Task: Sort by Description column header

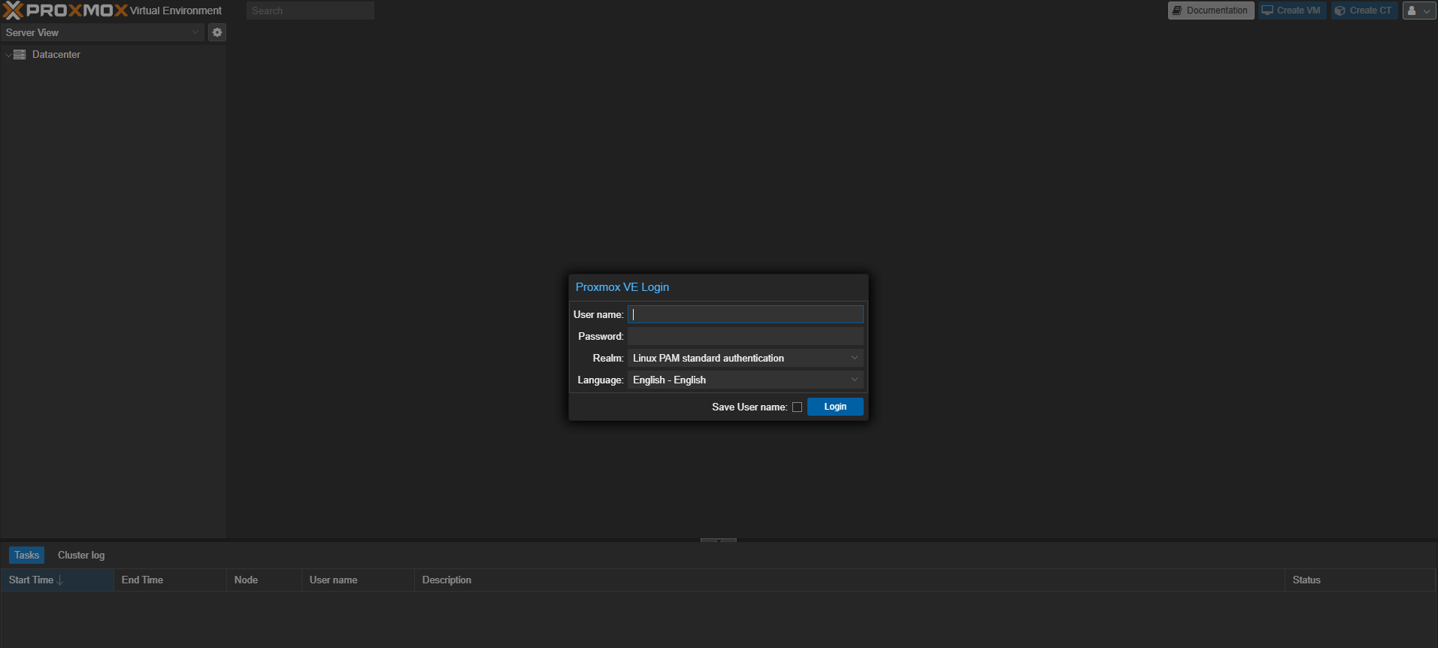Action: coord(849,580)
